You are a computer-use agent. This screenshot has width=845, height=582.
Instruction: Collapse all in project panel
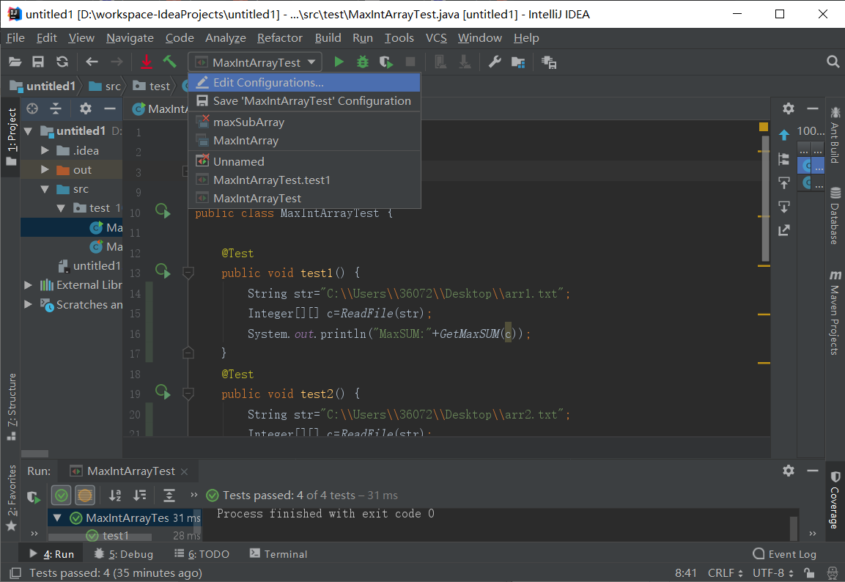click(56, 109)
